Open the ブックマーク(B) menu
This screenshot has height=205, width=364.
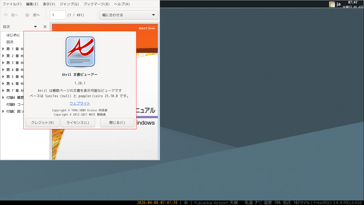[x=96, y=4]
